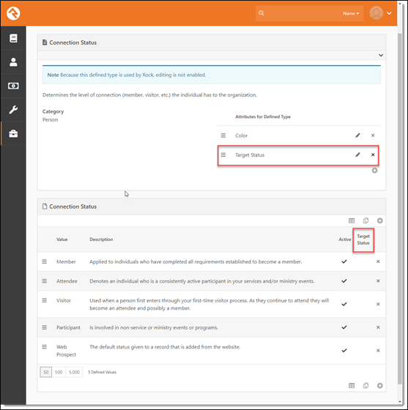The height and width of the screenshot is (410, 408).
Task: Delete the Web Prospect defined value
Action: click(x=378, y=351)
